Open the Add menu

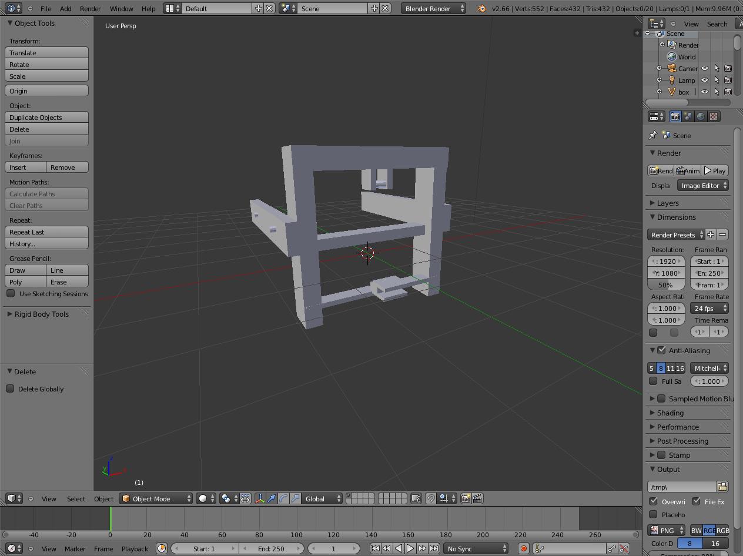point(66,8)
